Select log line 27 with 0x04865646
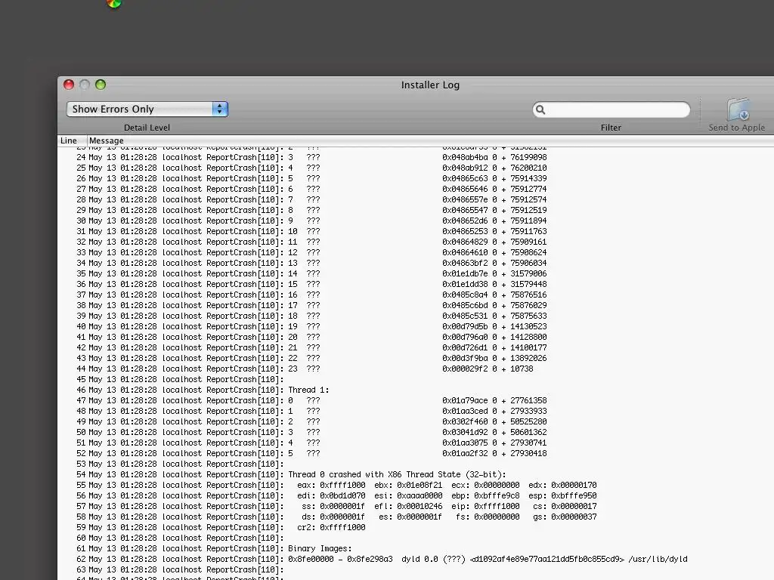The width and height of the screenshot is (774, 580). click(416, 189)
